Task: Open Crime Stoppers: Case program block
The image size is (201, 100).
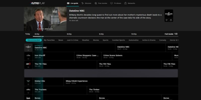Action: coord(88,56)
